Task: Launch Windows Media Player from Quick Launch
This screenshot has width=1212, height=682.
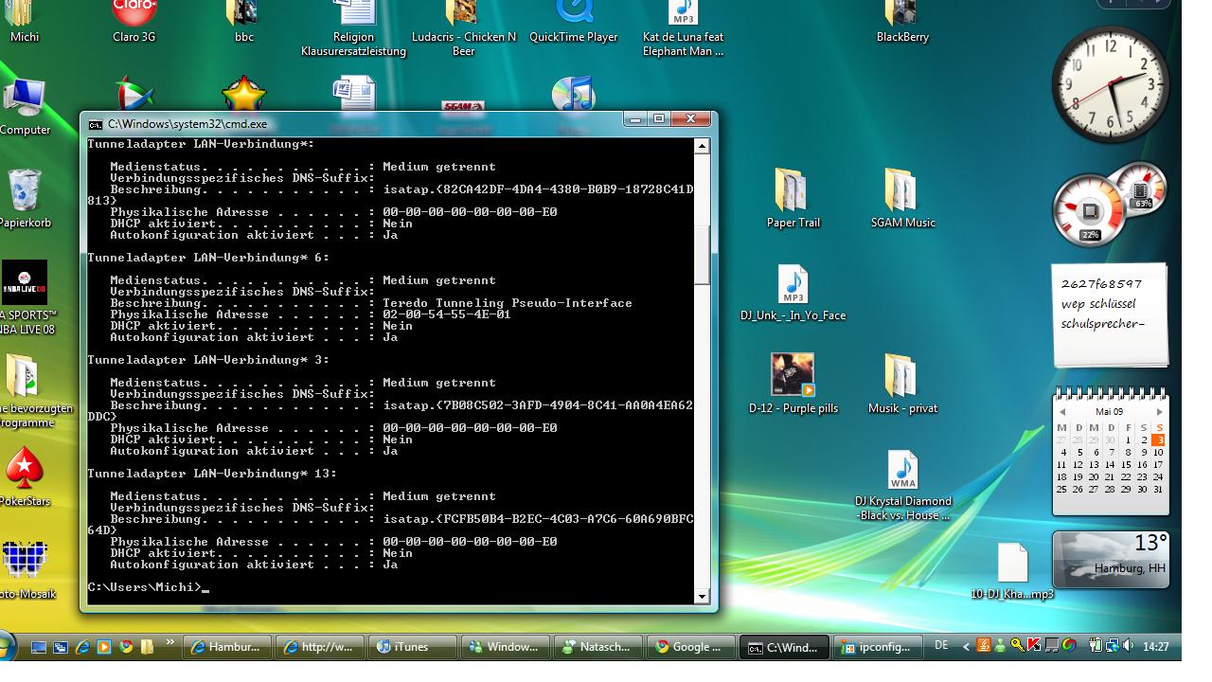Action: pyautogui.click(x=104, y=647)
